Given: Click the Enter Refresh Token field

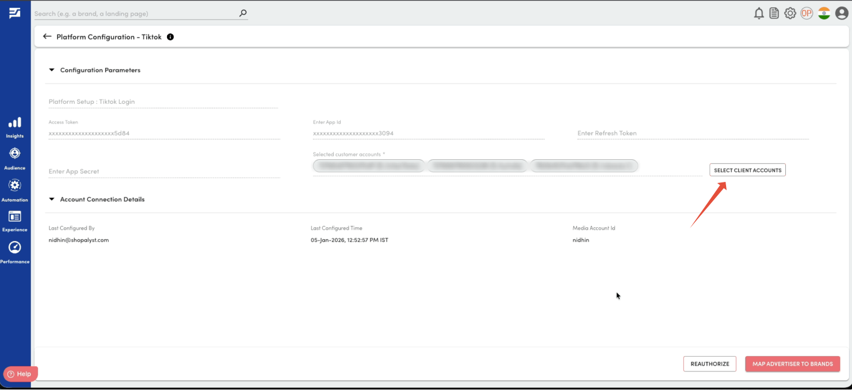Looking at the screenshot, I should click(693, 134).
